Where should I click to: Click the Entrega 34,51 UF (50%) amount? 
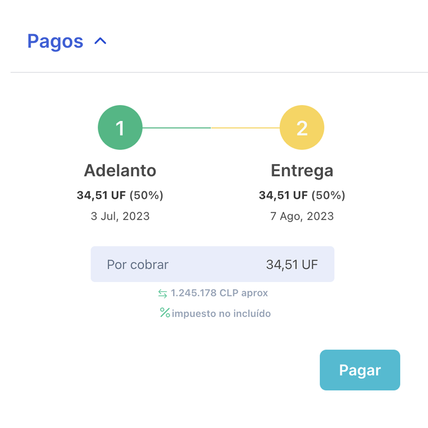click(302, 195)
